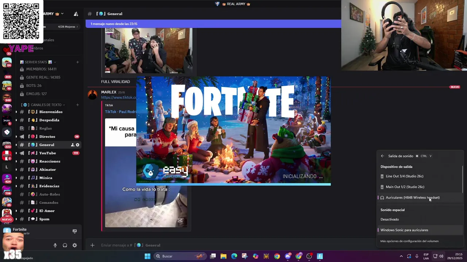Open OBS Studio from the taskbar

click(309, 256)
